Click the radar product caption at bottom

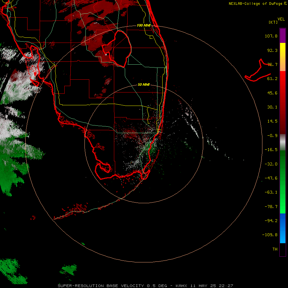point(145,286)
